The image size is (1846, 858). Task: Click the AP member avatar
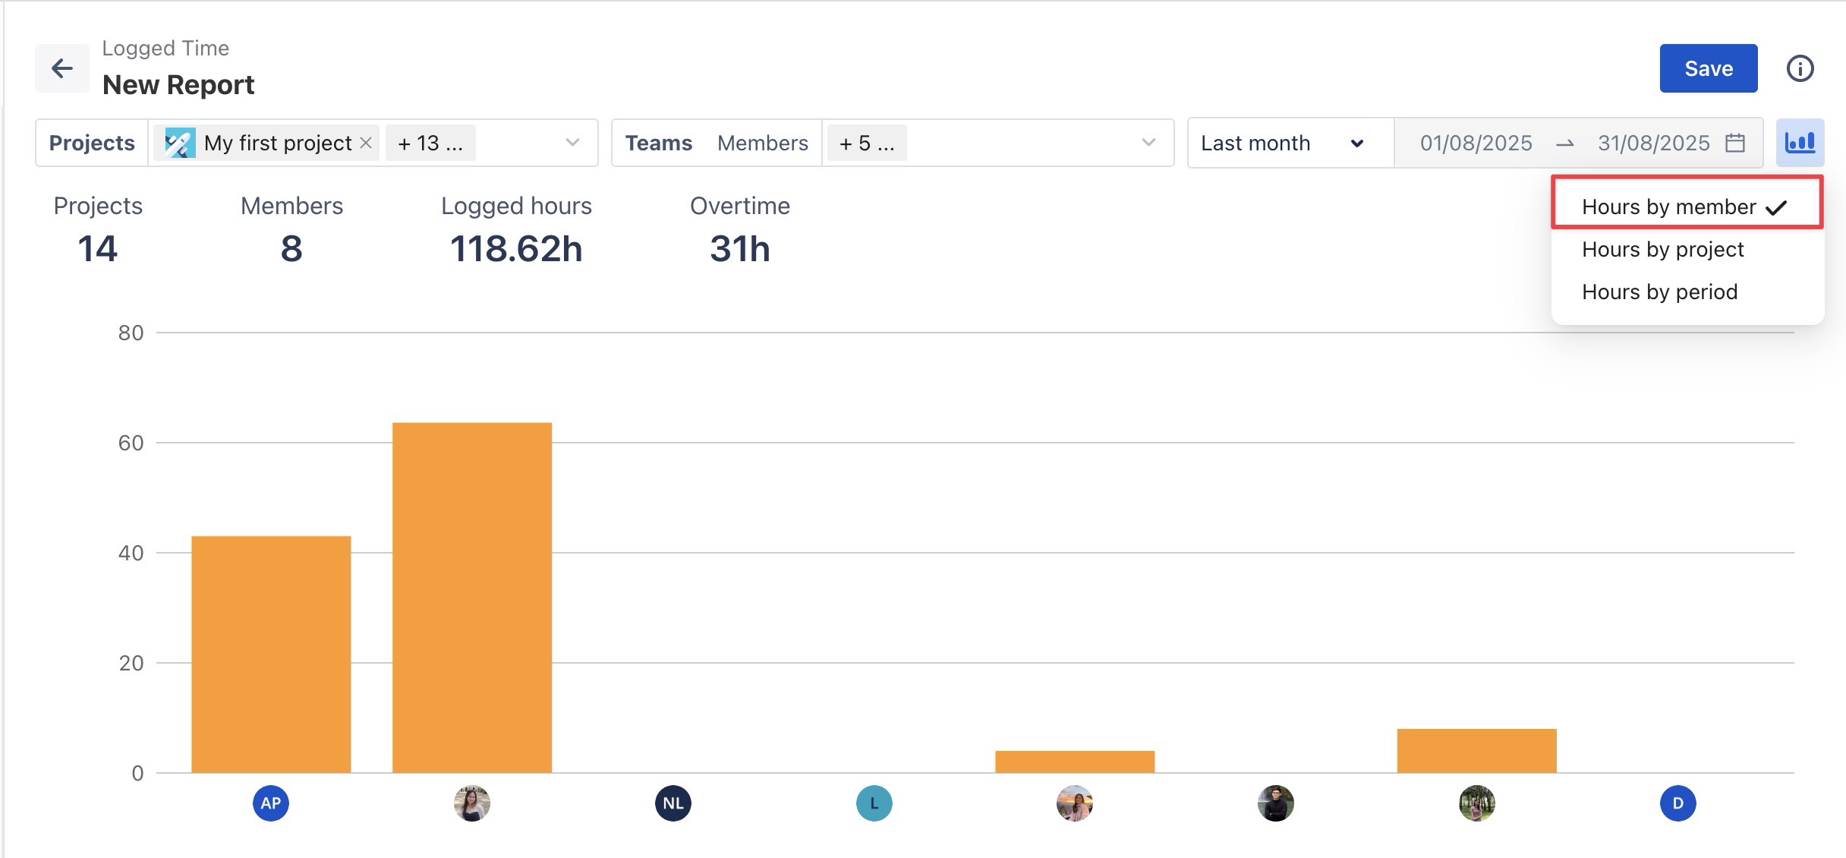tap(271, 803)
